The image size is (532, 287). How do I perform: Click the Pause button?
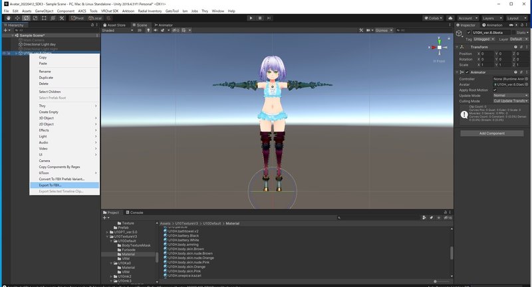coord(260,18)
